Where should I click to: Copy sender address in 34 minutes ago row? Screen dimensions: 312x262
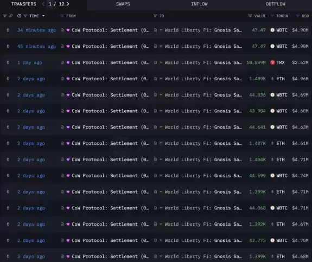[62, 30]
